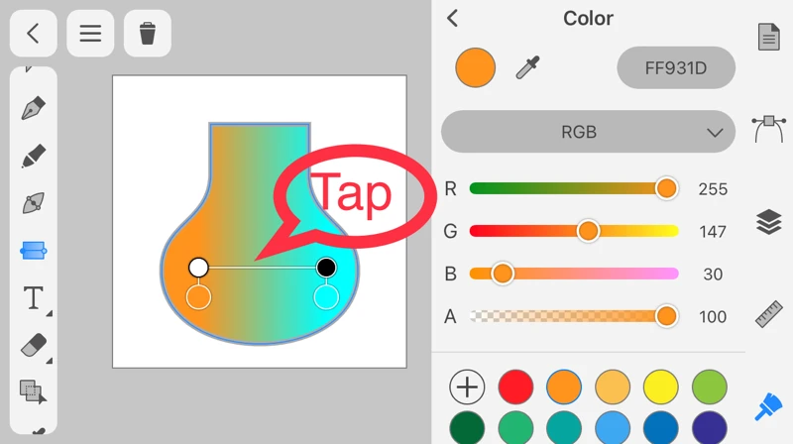Image resolution: width=793 pixels, height=444 pixels.
Task: Open the document settings page icon
Action: tap(768, 37)
